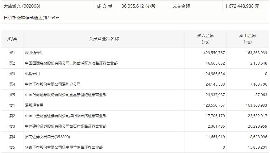Select 招商证券交易单元(353800) entry

47,137
